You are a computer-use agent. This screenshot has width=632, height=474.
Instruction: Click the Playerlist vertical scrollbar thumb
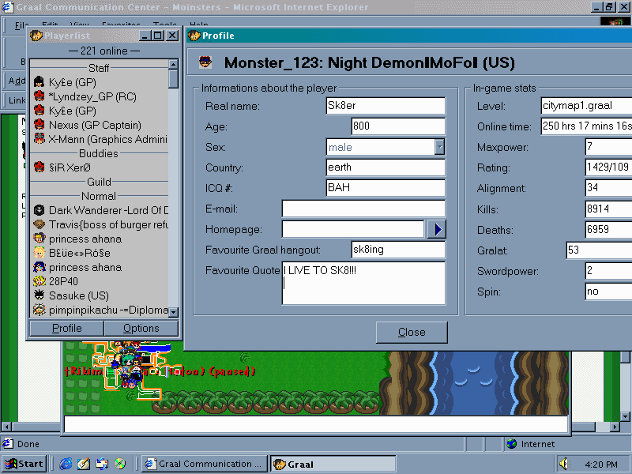click(173, 78)
